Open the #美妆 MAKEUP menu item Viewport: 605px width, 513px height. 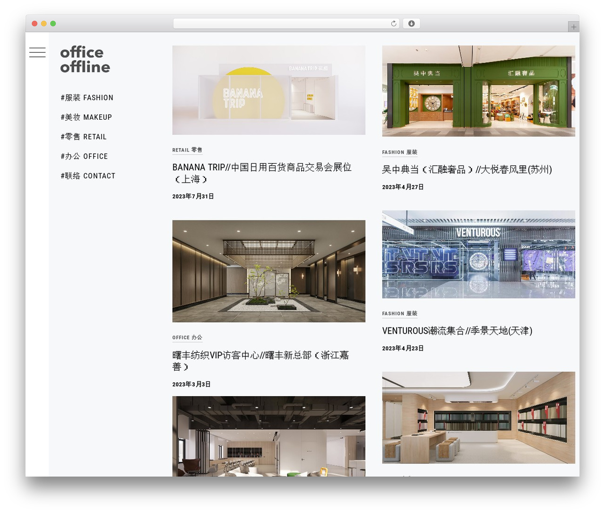pyautogui.click(x=86, y=117)
